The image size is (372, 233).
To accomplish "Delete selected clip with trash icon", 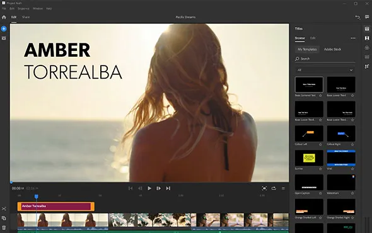I will coord(4,228).
